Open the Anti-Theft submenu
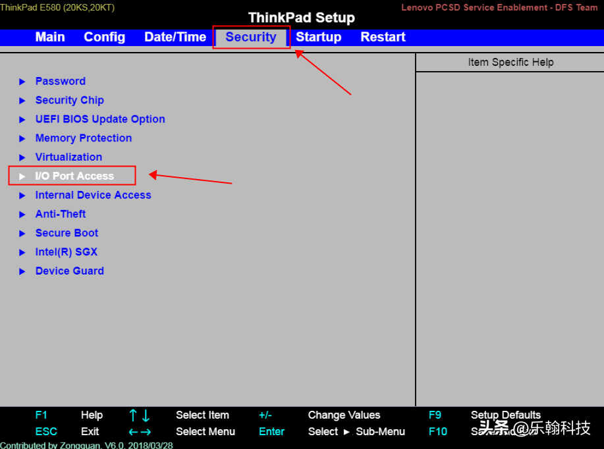 (61, 214)
